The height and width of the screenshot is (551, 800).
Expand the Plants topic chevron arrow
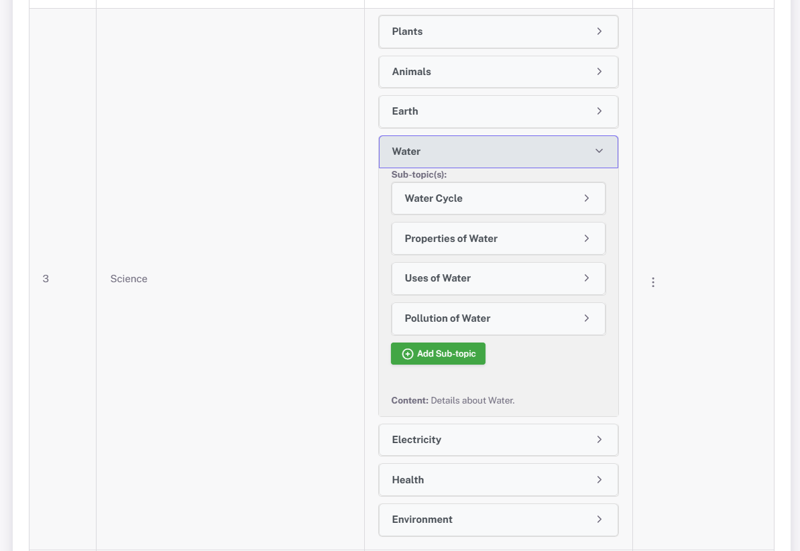click(x=599, y=32)
